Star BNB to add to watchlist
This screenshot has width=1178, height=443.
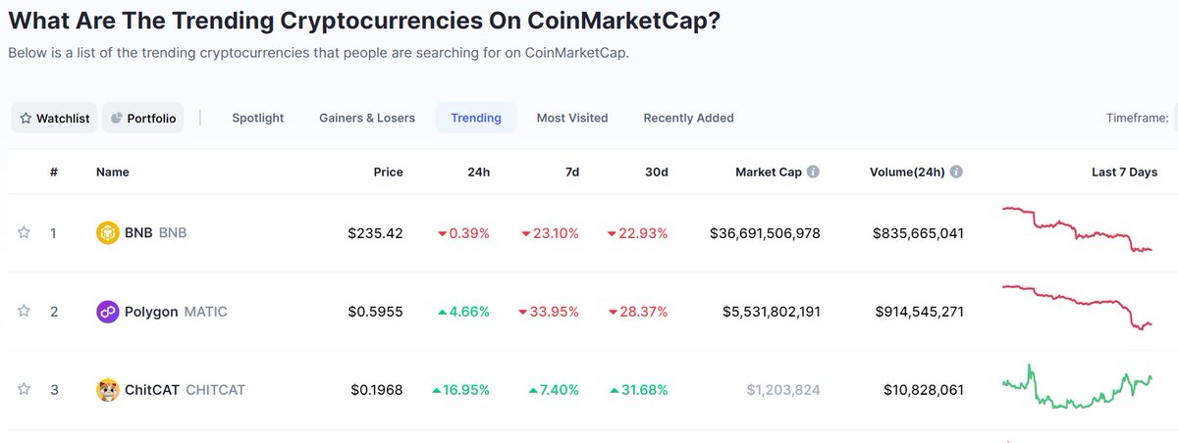coord(25,233)
